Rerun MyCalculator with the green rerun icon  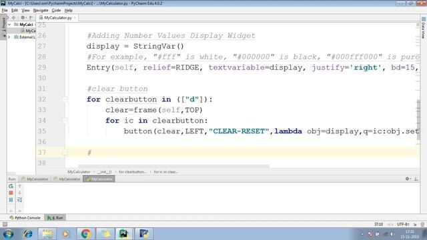pos(11,186)
